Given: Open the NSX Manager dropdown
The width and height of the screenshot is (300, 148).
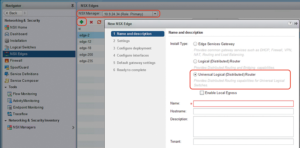Looking at the screenshot, I should [x=155, y=14].
